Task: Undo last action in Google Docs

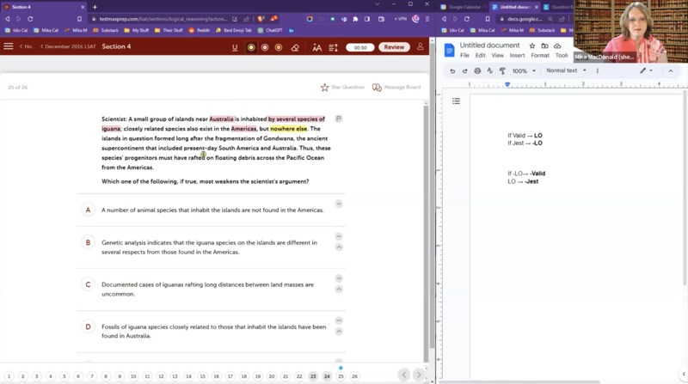Action: [x=452, y=70]
